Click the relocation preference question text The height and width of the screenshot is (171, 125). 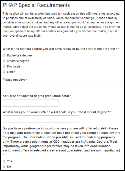coord(62,139)
